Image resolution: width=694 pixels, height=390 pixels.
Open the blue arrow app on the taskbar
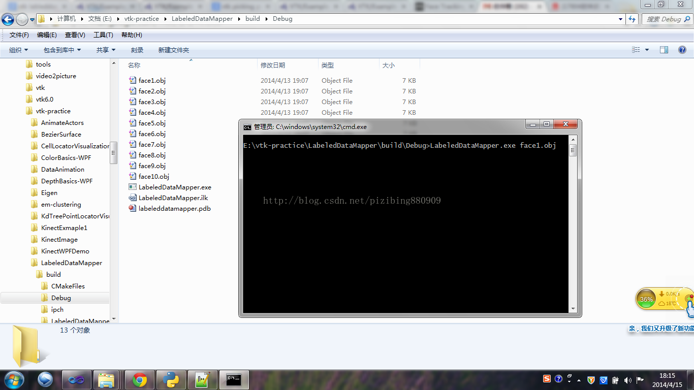tap(45, 379)
